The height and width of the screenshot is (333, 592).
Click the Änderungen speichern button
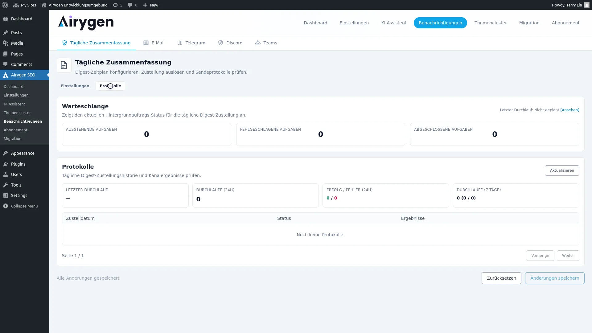(x=554, y=278)
